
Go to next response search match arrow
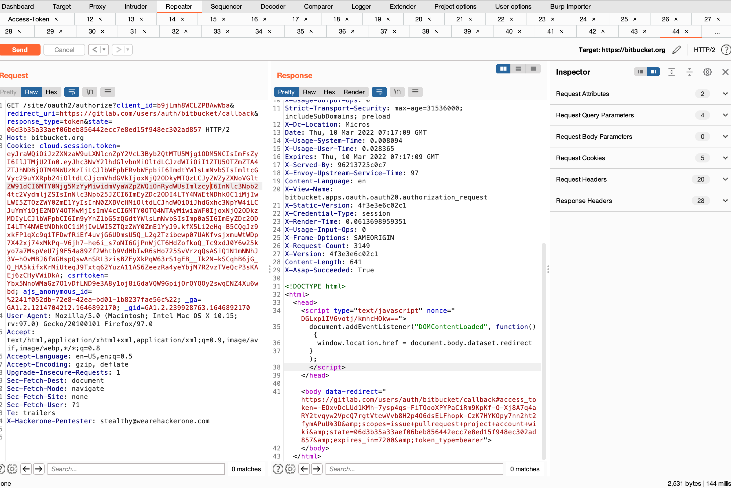[317, 469]
